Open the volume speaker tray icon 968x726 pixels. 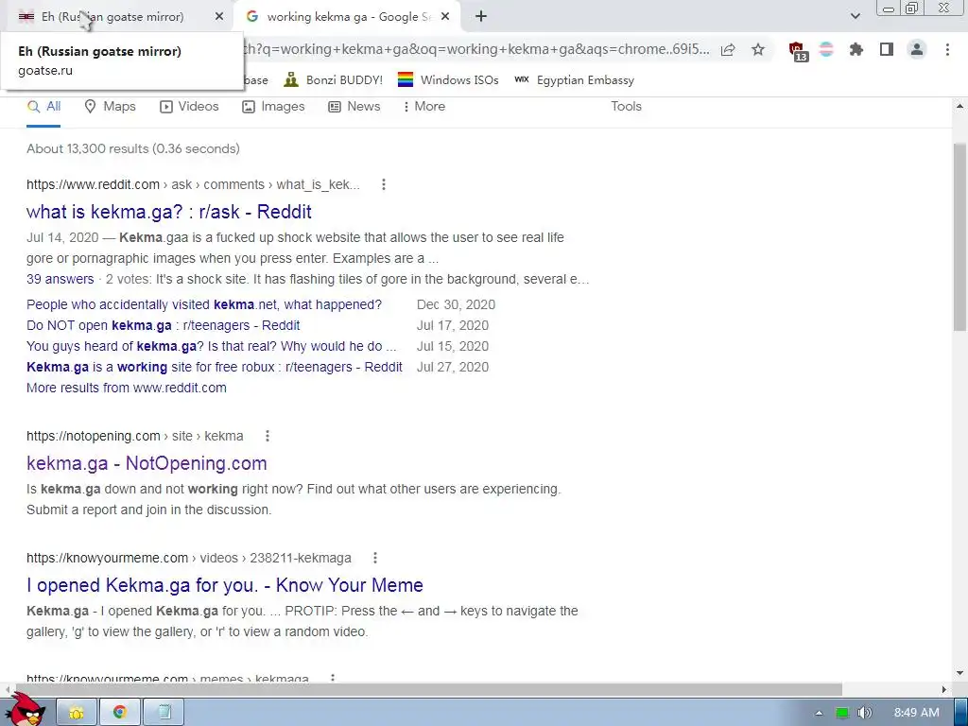tap(865, 713)
